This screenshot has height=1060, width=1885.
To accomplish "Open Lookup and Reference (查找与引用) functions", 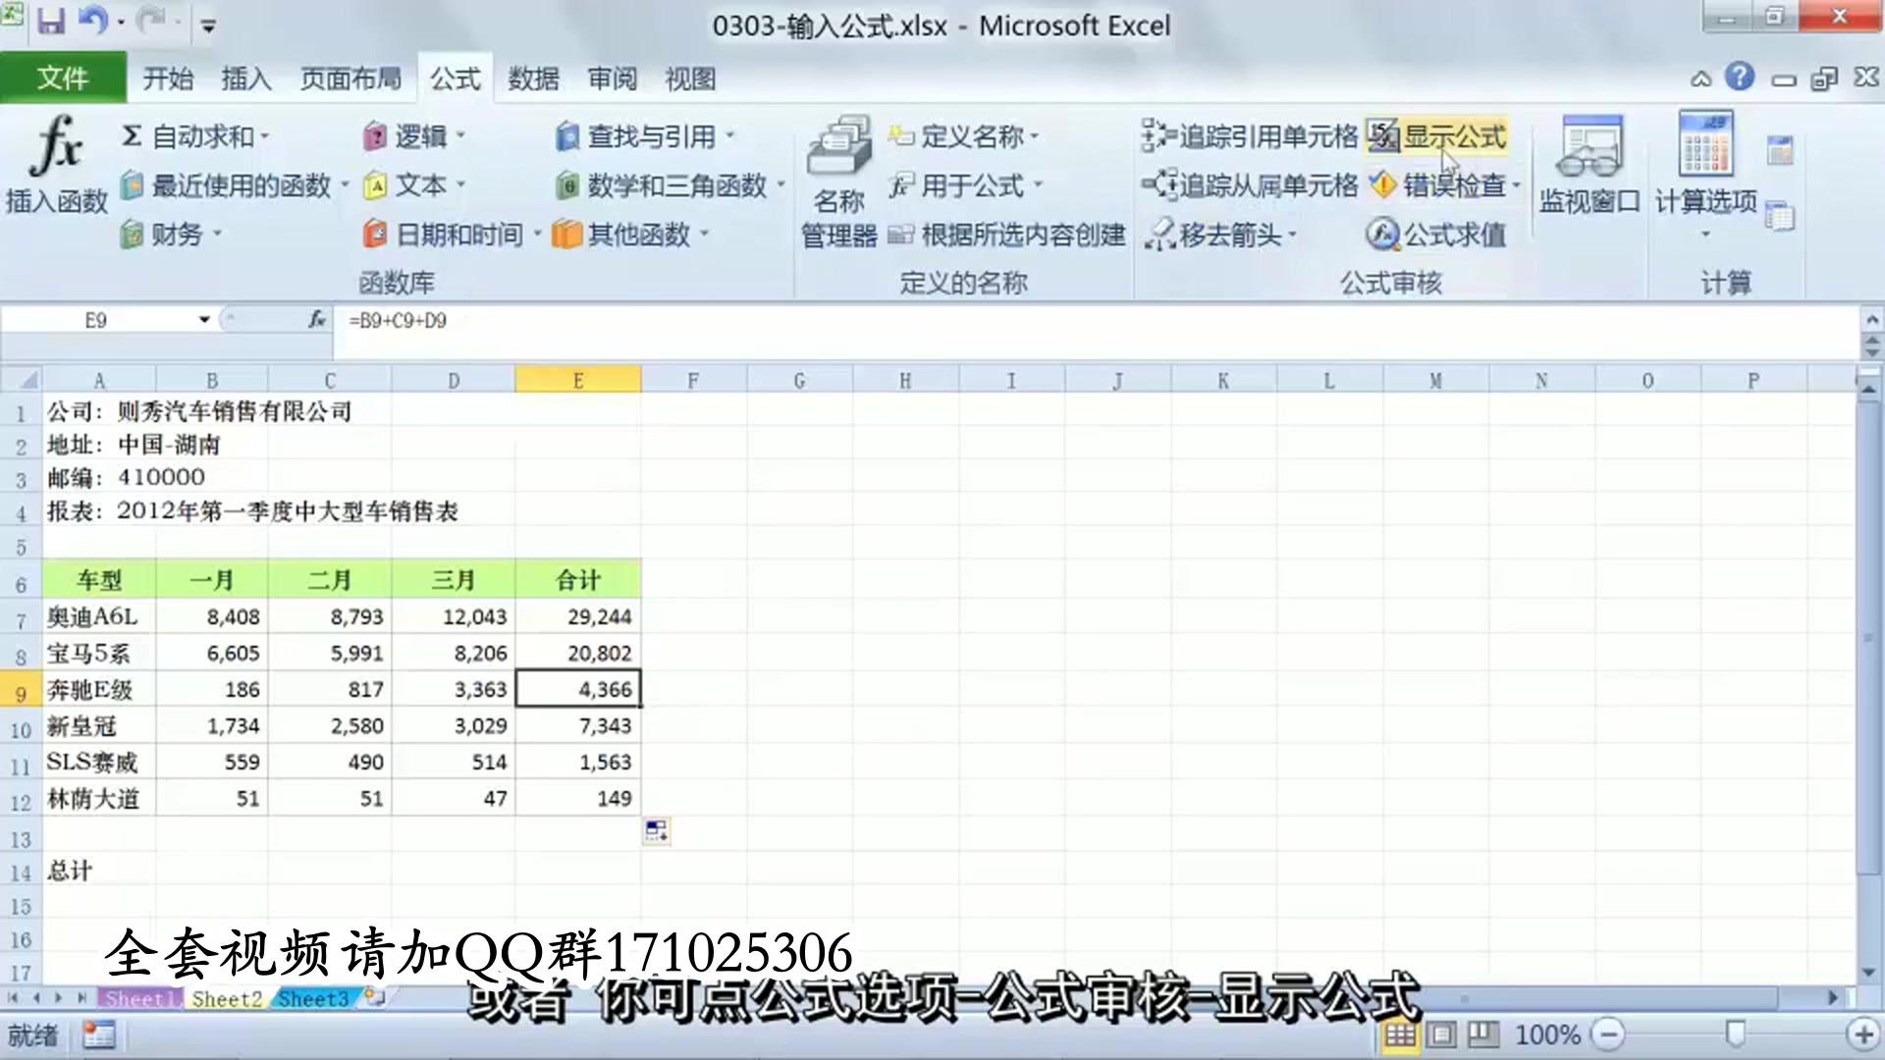I will pos(645,136).
